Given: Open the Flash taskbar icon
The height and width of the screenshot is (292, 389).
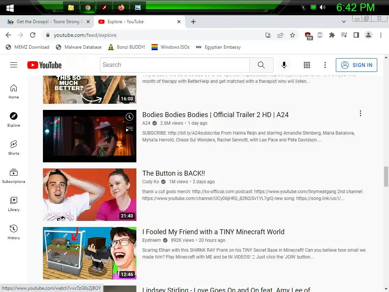Looking at the screenshot, I should point(104,8).
